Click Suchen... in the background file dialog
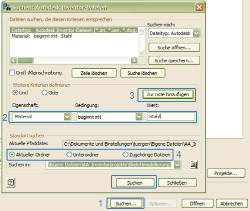 pos(126,204)
